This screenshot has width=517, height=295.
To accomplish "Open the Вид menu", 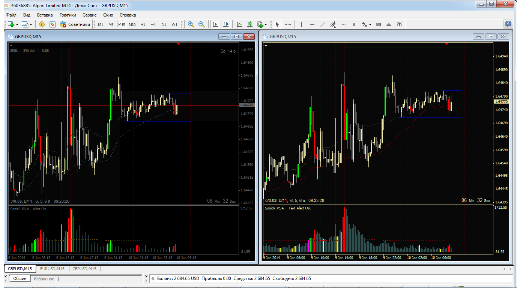I will click(27, 15).
